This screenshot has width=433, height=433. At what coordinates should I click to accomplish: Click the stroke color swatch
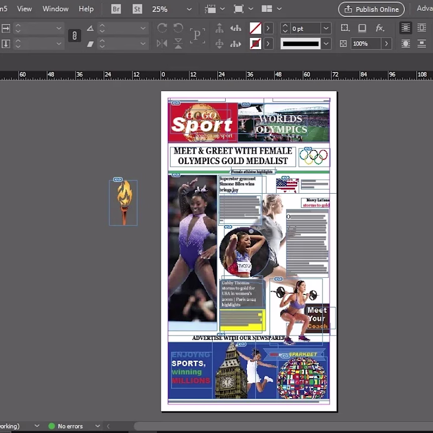[x=255, y=44]
